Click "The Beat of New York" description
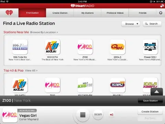This screenshot has height=124, width=165. 53,60
